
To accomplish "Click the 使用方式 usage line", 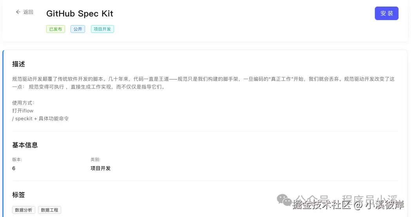I will point(24,103).
